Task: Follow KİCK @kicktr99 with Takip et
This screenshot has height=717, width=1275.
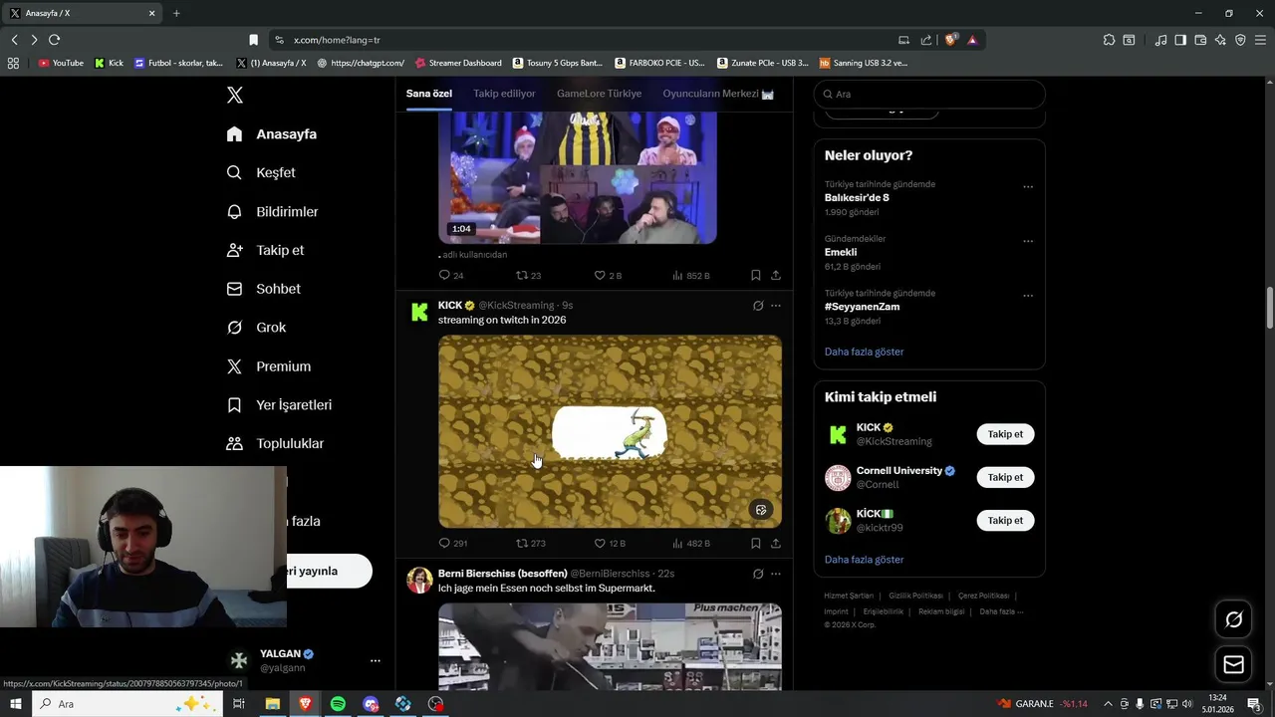Action: tap(1005, 520)
